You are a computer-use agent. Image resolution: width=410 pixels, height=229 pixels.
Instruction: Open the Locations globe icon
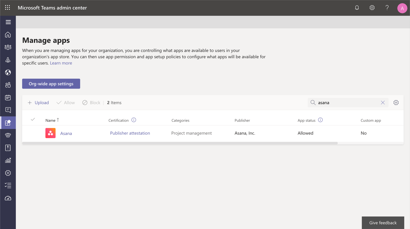pyautogui.click(x=8, y=72)
